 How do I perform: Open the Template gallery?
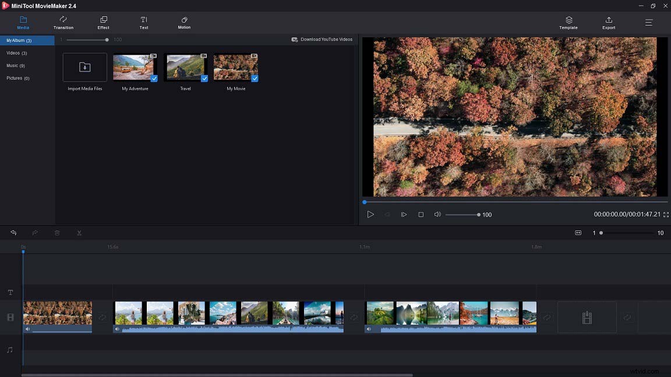coord(568,23)
